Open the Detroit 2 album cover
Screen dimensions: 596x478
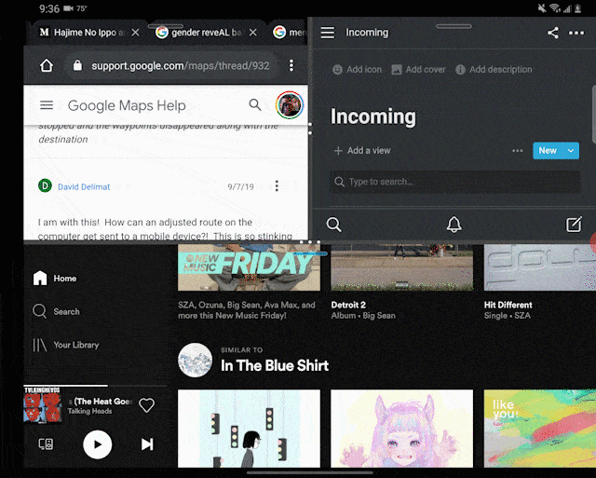tap(401, 267)
